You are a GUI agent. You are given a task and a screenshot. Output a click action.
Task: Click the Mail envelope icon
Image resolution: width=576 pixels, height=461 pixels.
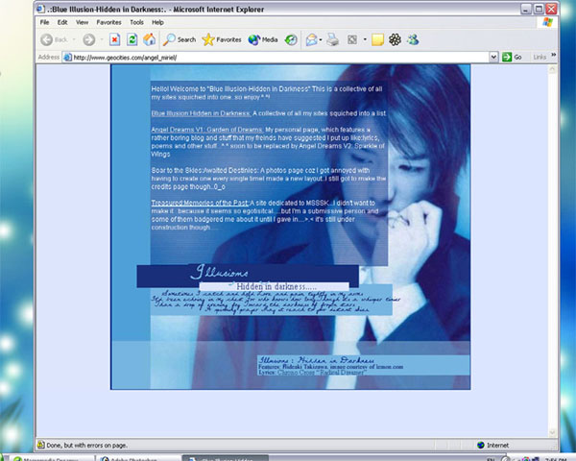(311, 39)
